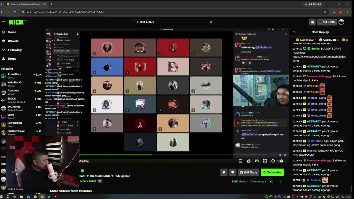354x199 pixels.
Task: Click Myolee username in chat replay
Action: (311, 151)
